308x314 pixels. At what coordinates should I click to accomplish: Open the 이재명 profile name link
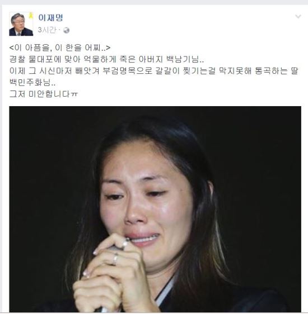coord(50,18)
